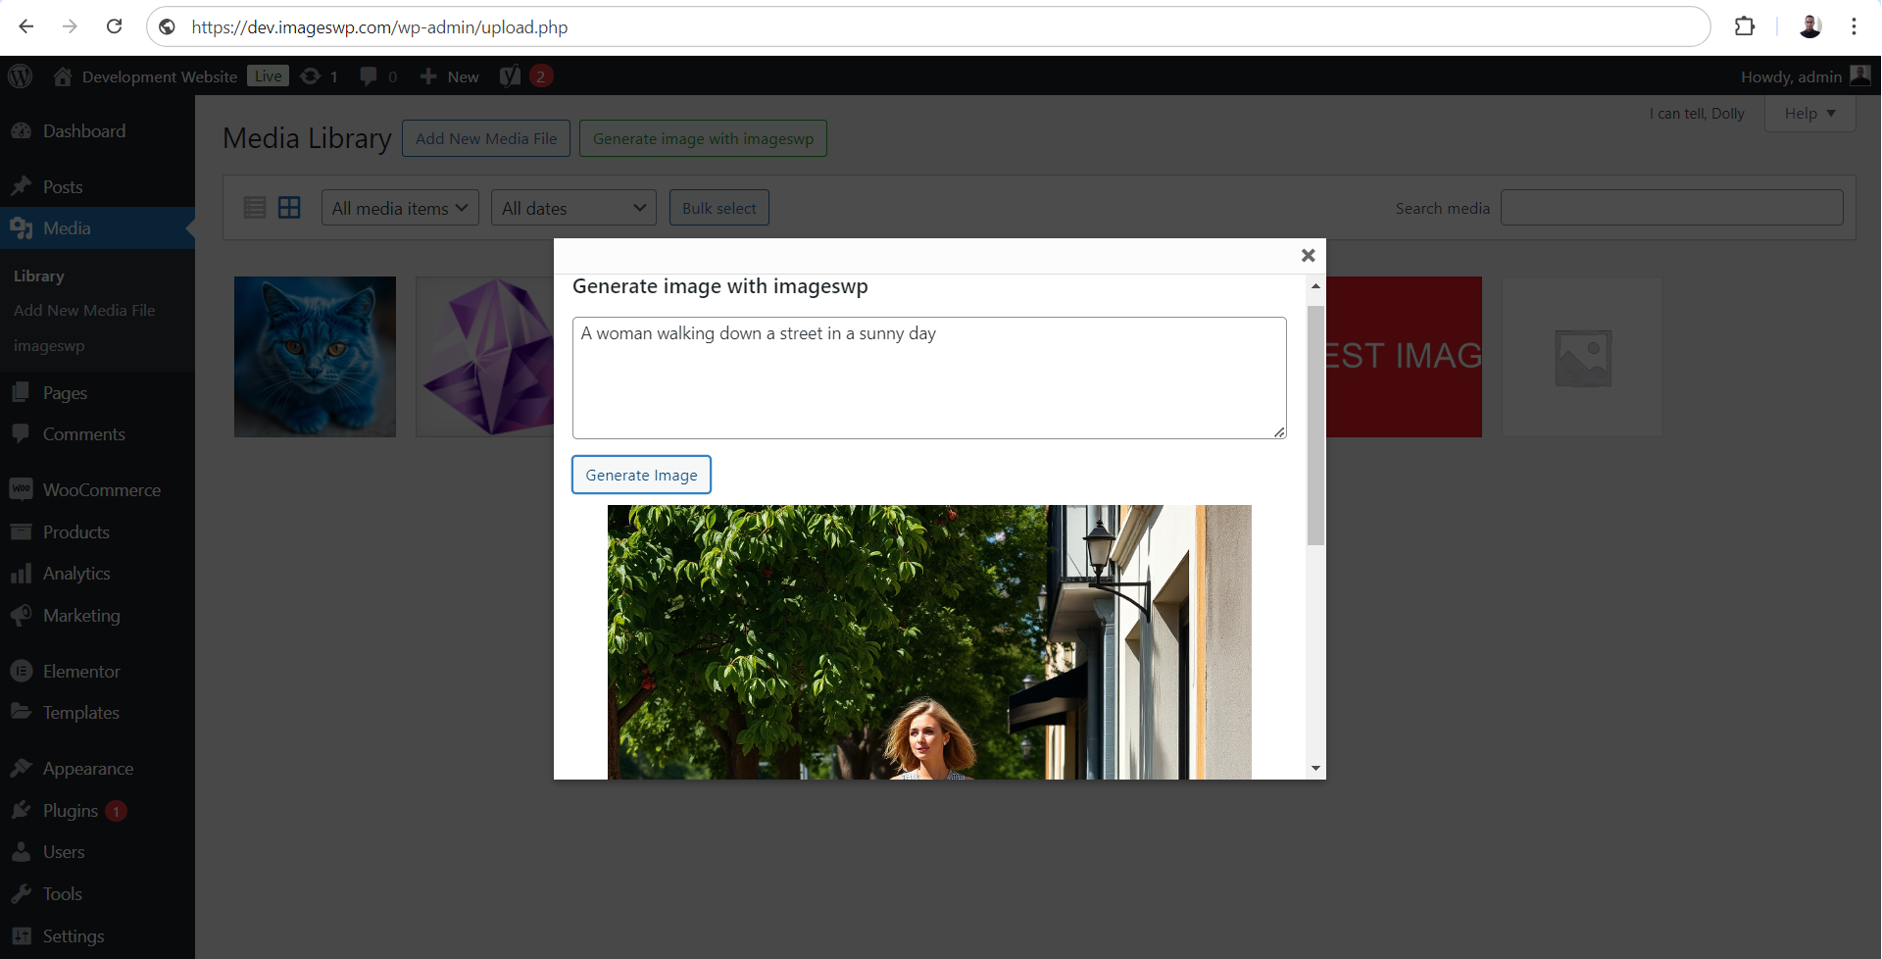Open the All media items dropdown

[400, 208]
